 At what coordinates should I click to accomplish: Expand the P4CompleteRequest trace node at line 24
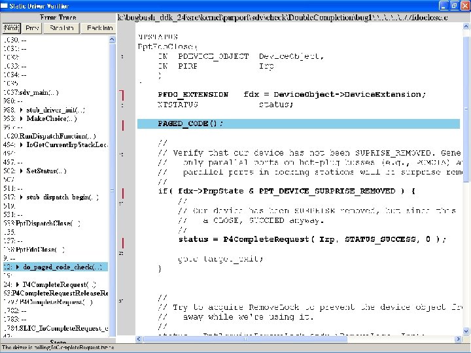coord(18,284)
